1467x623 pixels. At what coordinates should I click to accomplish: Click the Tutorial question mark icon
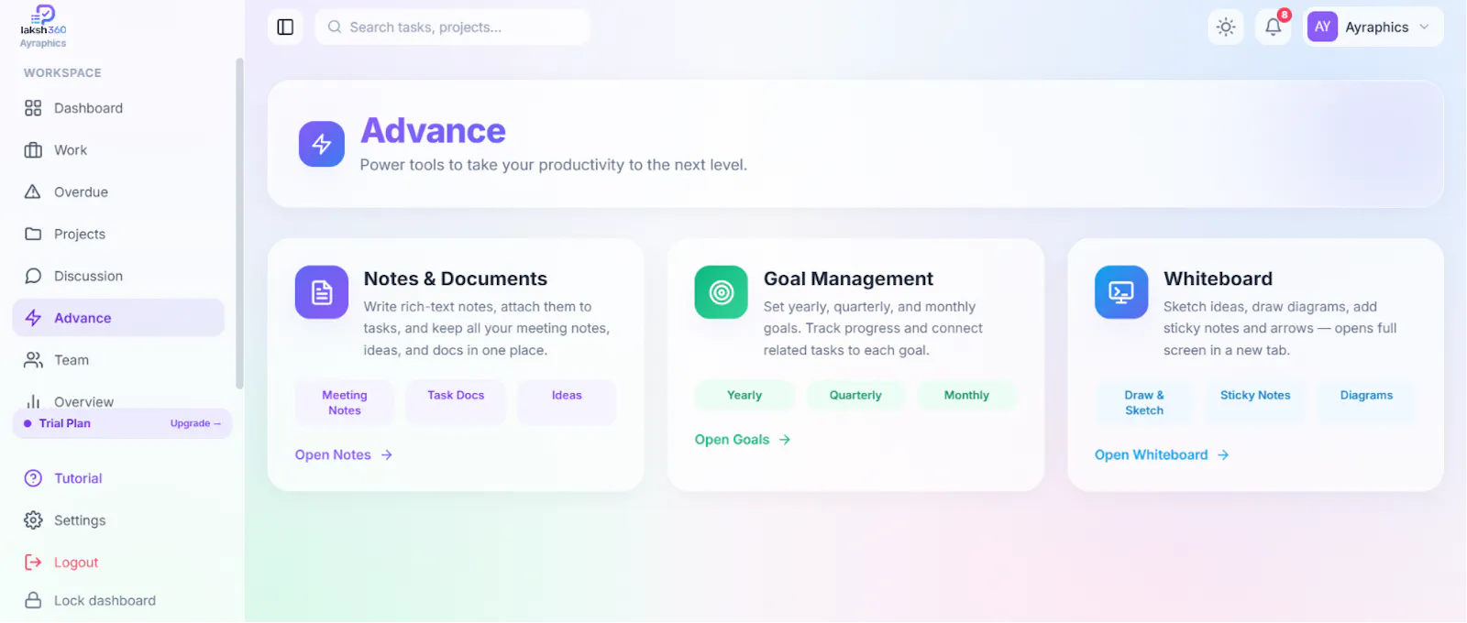pos(33,478)
